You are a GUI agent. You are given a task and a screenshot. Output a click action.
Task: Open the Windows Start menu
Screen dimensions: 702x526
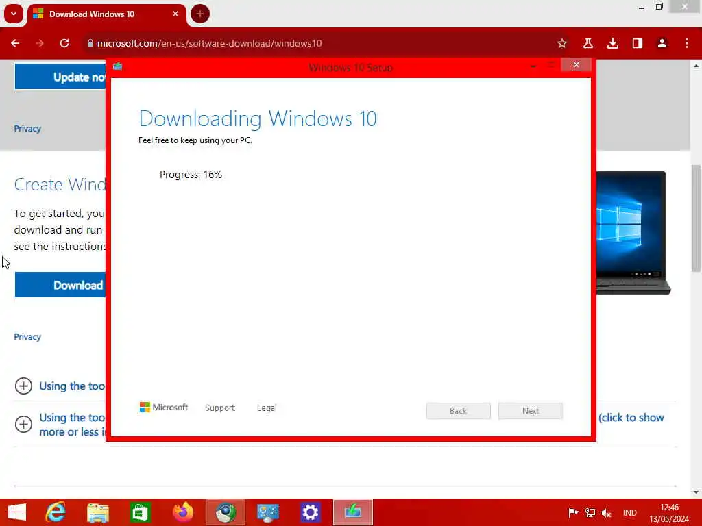[17, 512]
